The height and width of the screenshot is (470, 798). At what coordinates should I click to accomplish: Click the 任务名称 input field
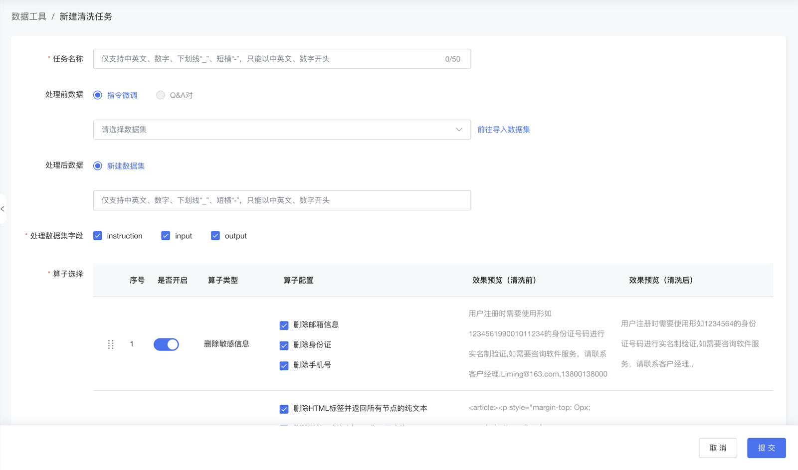[282, 59]
